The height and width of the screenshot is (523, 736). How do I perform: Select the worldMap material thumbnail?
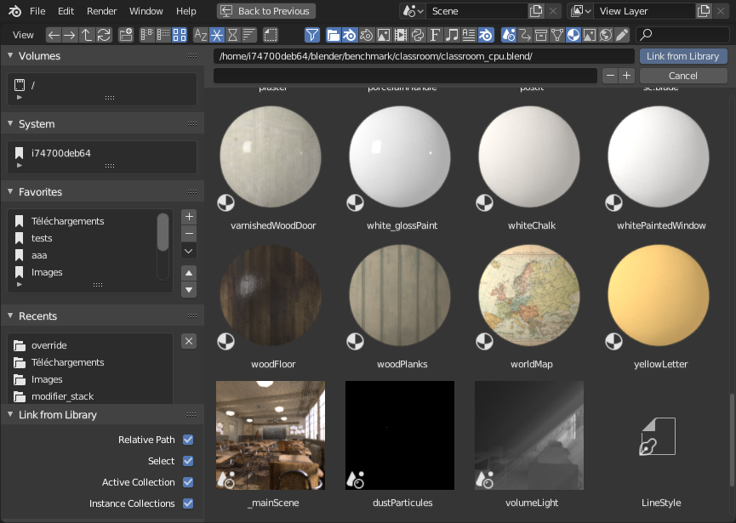point(533,298)
